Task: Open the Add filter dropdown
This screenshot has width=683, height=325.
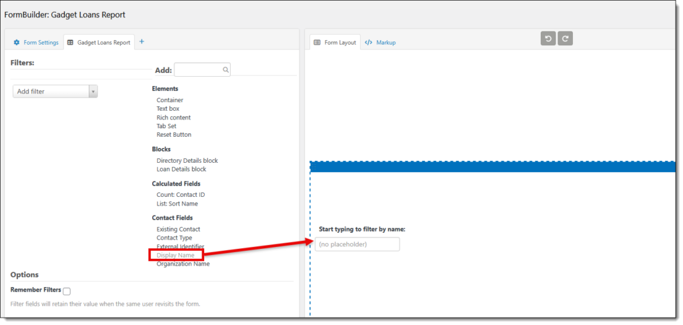Action: (x=55, y=91)
